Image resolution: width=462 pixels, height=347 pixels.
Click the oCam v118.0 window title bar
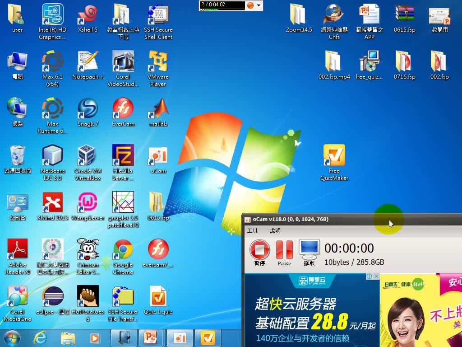[352, 219]
